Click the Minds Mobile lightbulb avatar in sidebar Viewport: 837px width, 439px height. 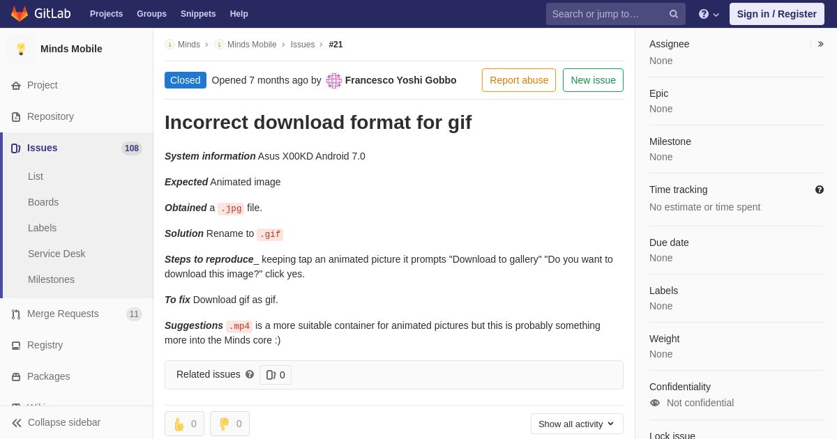21,49
